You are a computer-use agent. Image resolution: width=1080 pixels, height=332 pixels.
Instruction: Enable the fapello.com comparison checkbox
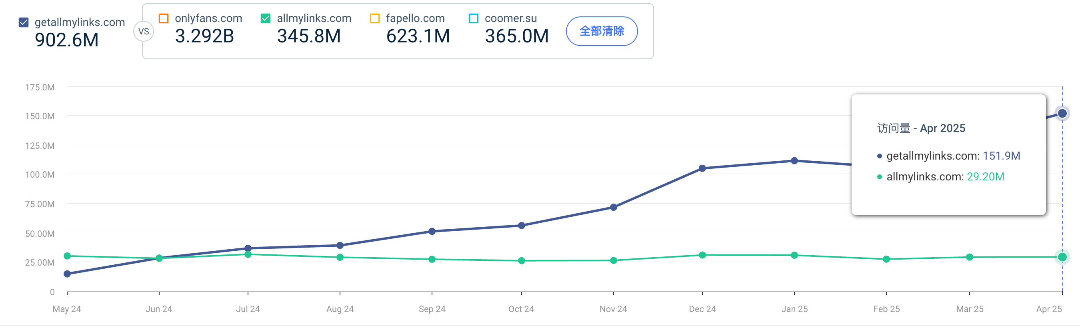(375, 18)
